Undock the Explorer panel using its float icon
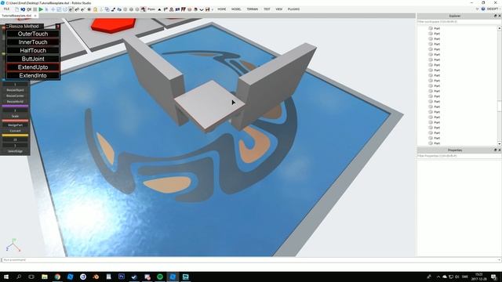The image size is (502, 282). 495,16
